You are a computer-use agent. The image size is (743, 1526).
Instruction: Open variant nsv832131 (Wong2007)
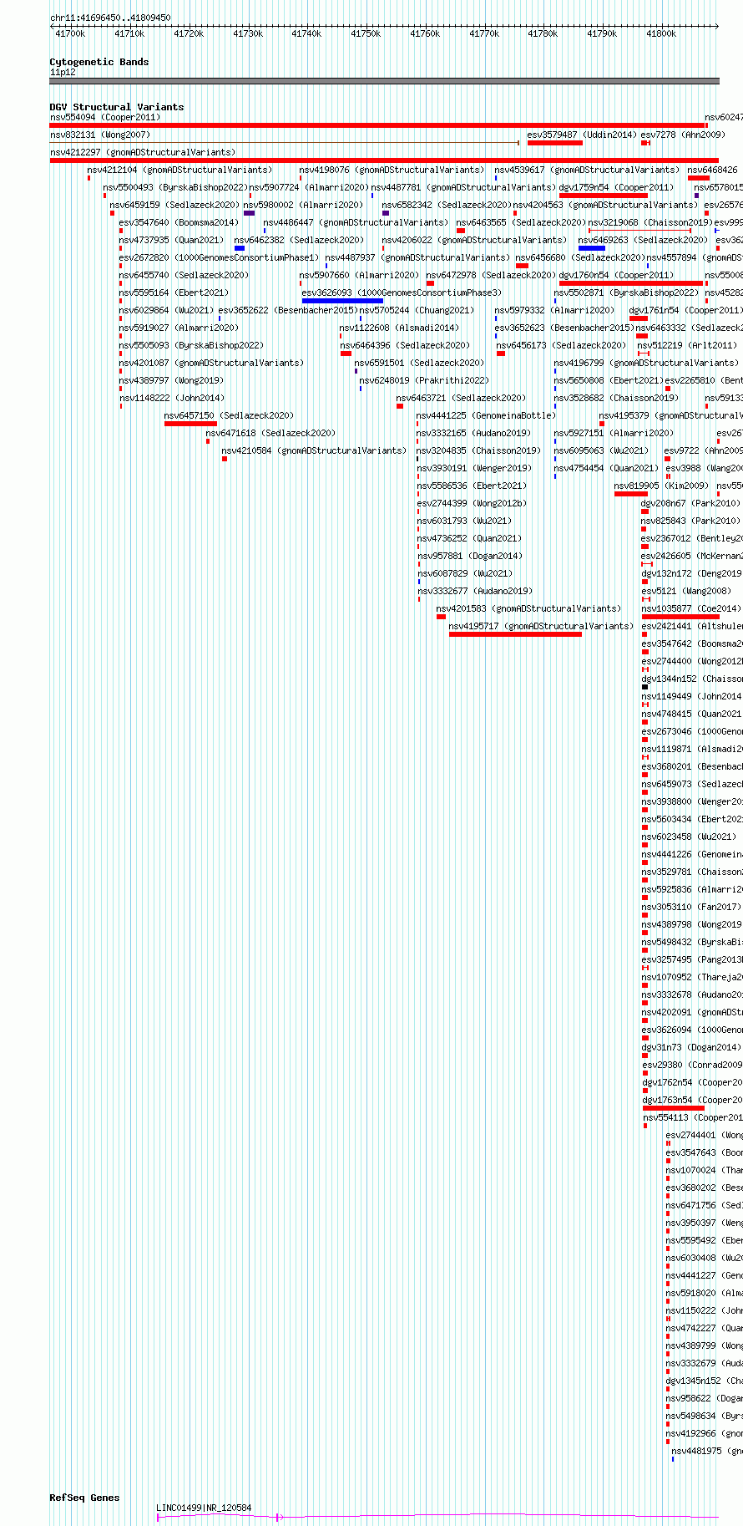pyautogui.click(x=100, y=135)
